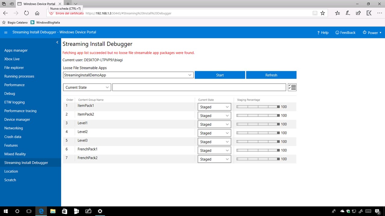
Task: Open File explorer in the sidebar
Action: coord(14,68)
